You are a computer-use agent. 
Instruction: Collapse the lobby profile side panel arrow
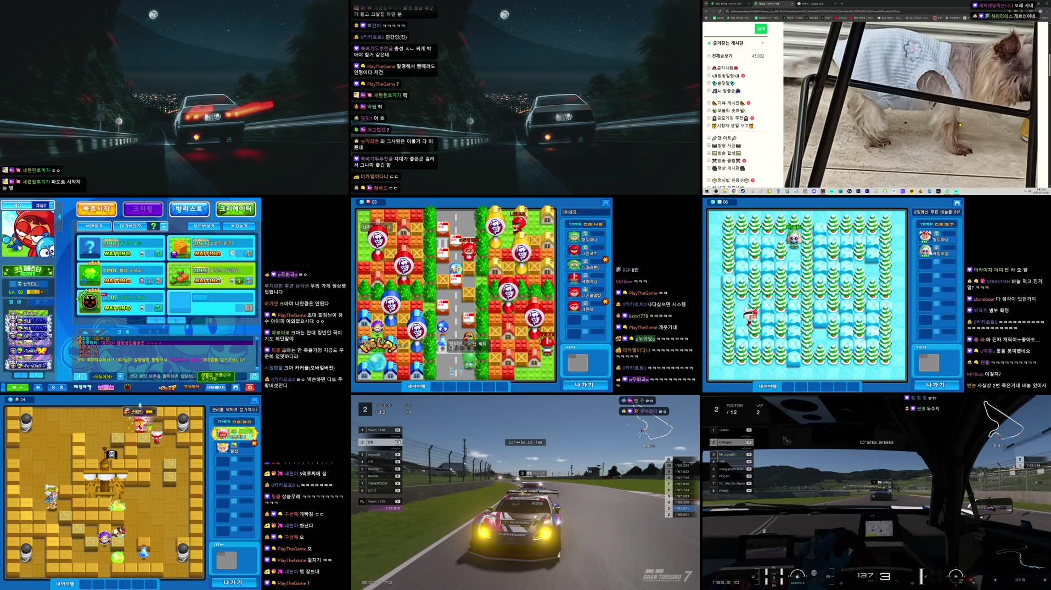(59, 217)
